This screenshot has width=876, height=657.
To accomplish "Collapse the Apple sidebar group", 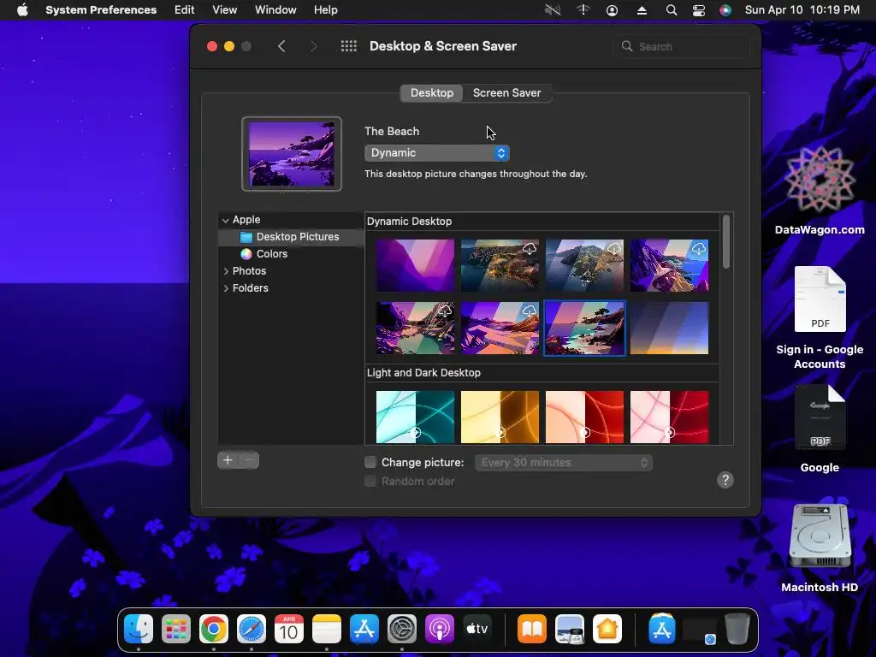I will click(225, 220).
